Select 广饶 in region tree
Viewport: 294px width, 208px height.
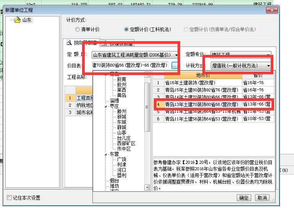(x=121, y=159)
